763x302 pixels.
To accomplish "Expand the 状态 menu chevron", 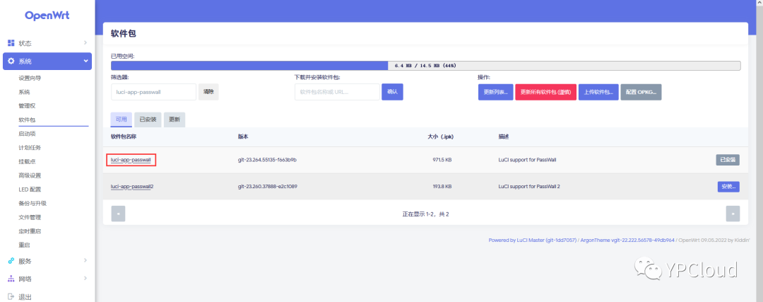I will click(x=85, y=43).
